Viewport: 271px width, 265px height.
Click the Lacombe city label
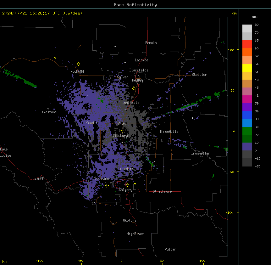coord(141,60)
